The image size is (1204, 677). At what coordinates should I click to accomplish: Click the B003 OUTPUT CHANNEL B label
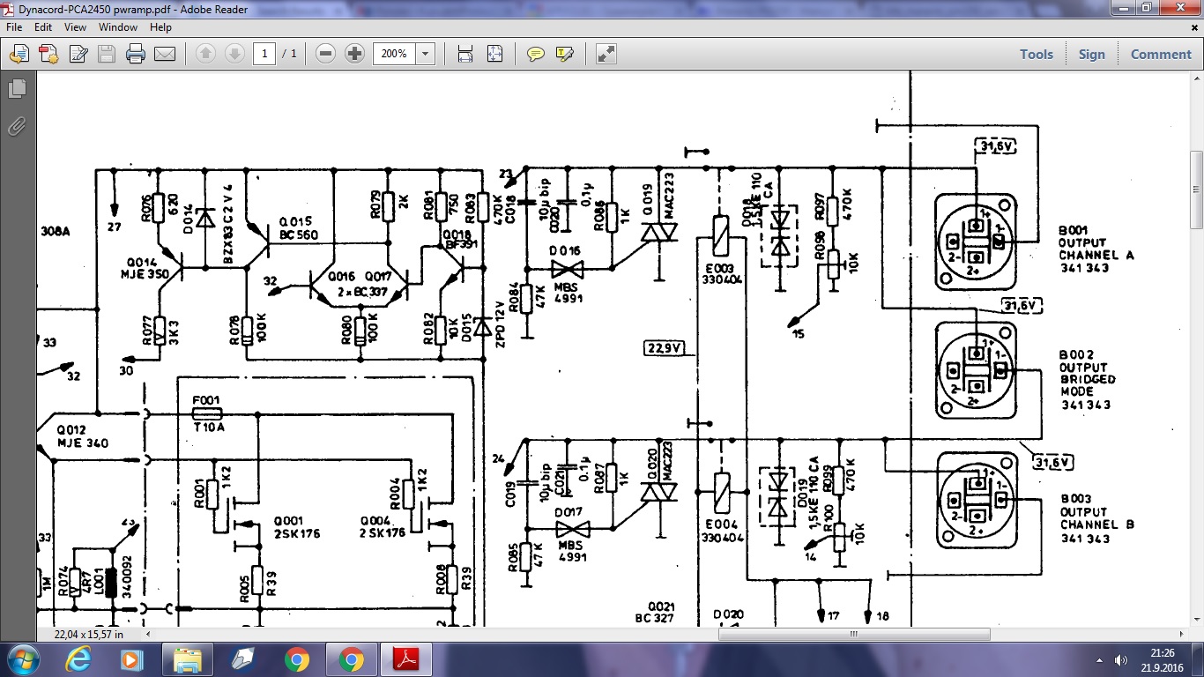1097,518
